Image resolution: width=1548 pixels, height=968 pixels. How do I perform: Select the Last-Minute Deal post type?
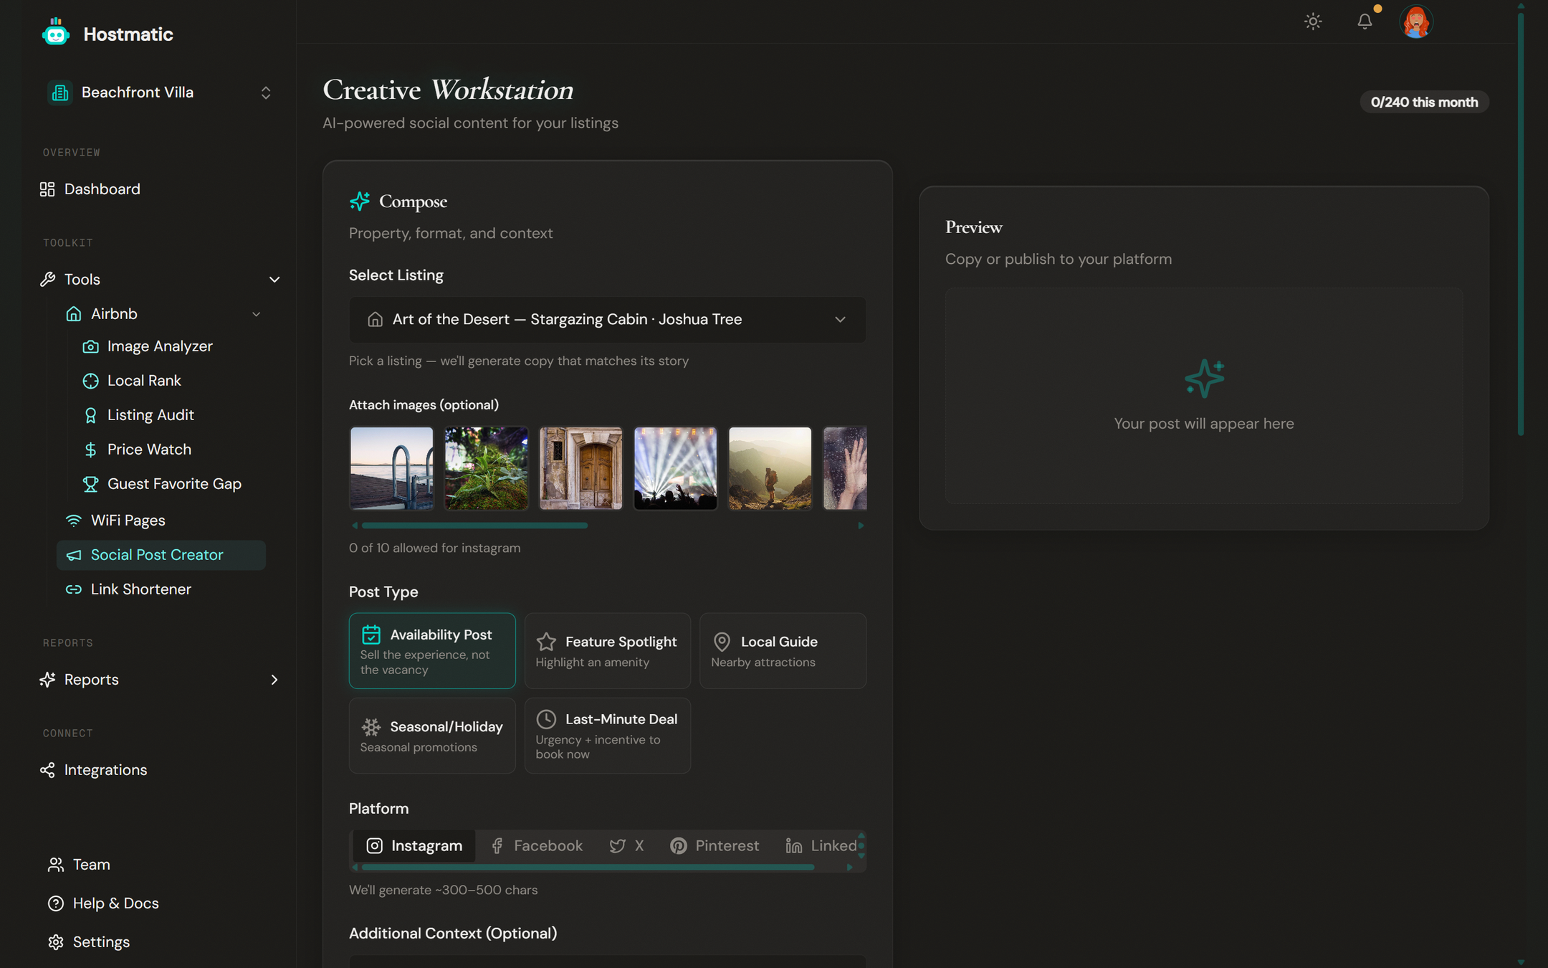[x=608, y=736]
